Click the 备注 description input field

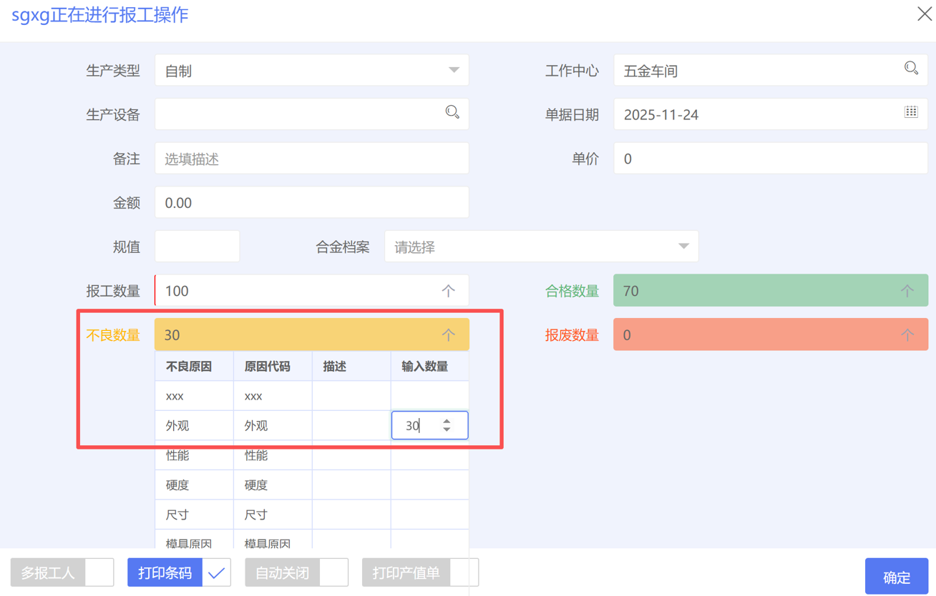[x=311, y=159]
